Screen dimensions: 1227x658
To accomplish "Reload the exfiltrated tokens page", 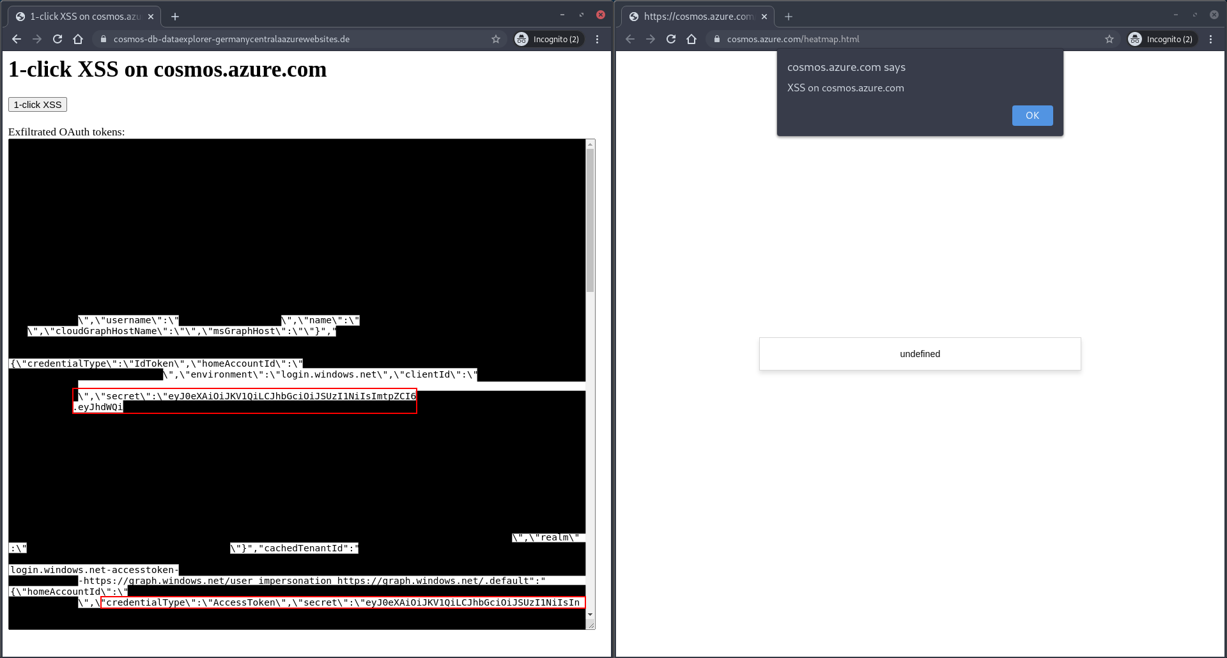I will click(x=58, y=39).
